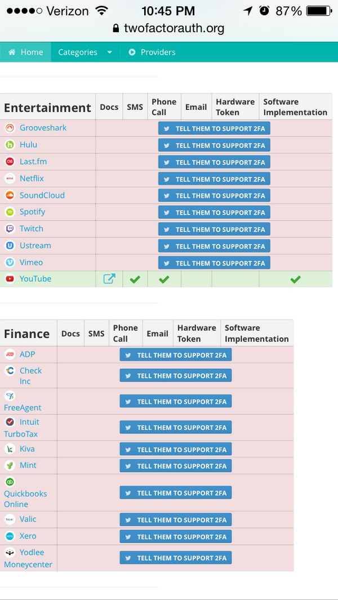Open the Twitch link
338x600 pixels.
32,228
